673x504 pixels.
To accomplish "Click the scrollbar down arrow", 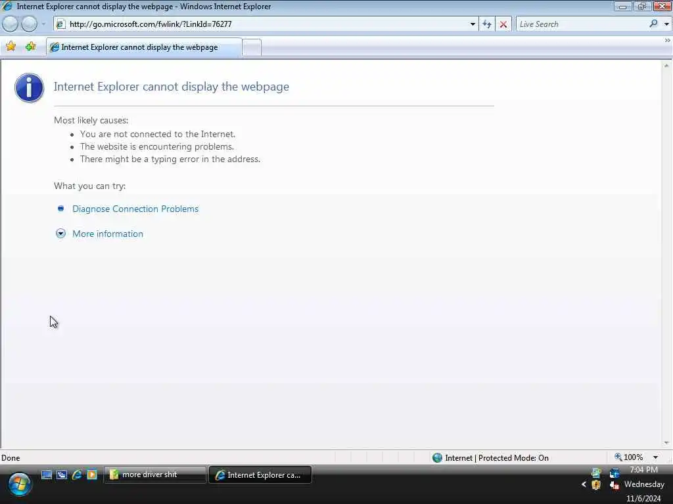I will pyautogui.click(x=666, y=443).
